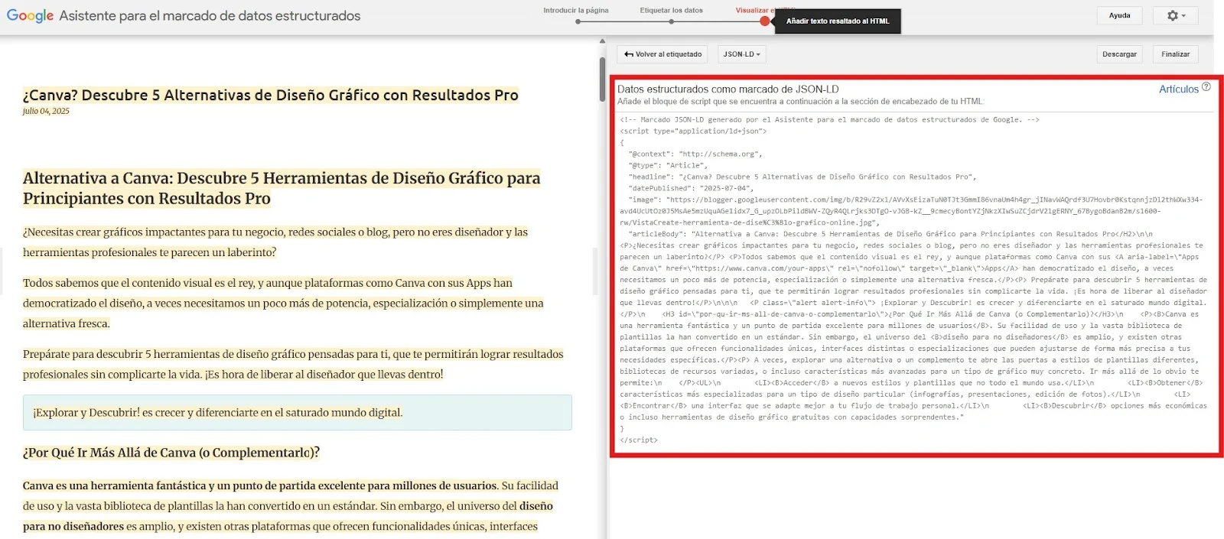Click paragraph starting '¿Necesitas crear gráficos impactantes'
This screenshot has width=1224, height=539.
[275, 242]
